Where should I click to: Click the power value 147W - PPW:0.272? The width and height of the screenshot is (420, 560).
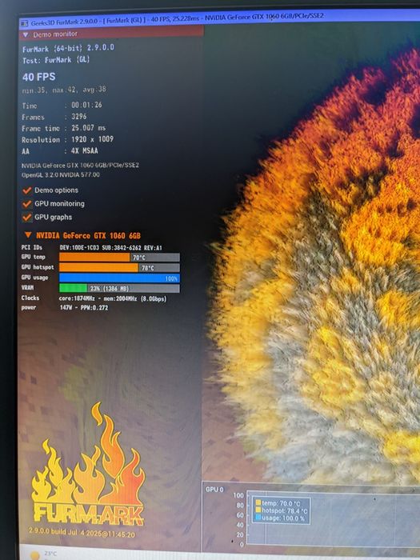83,307
